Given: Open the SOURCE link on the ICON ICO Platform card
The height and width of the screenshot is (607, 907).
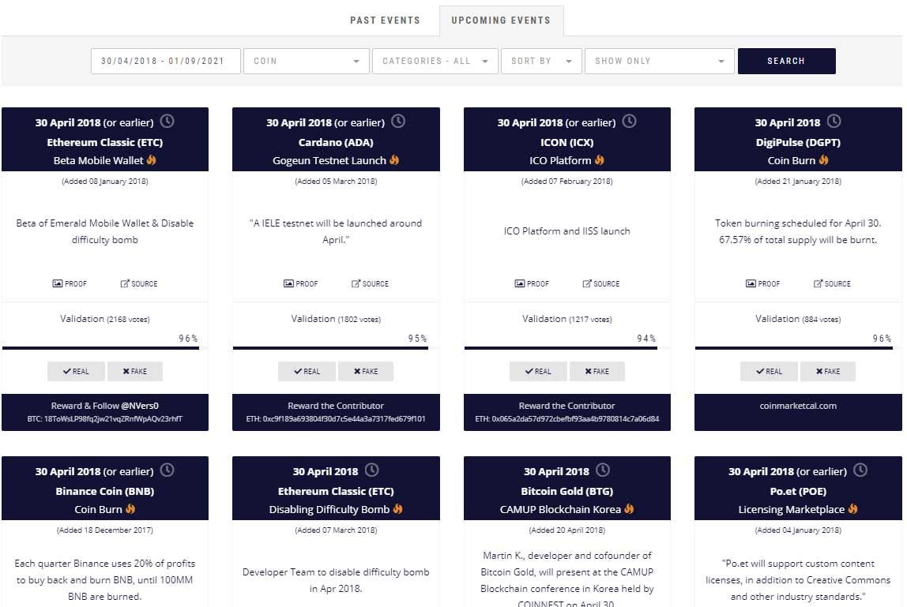Looking at the screenshot, I should pyautogui.click(x=600, y=283).
